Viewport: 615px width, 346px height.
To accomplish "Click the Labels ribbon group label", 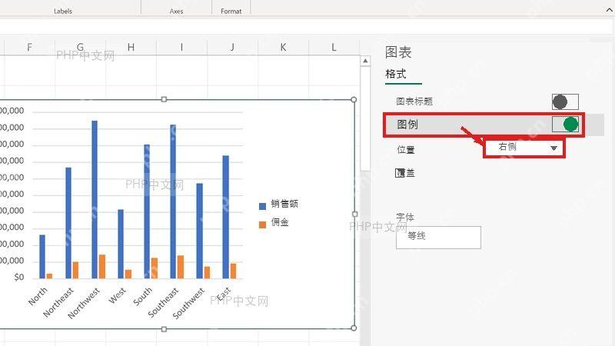I will (x=63, y=12).
